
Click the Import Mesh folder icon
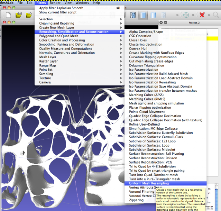pyautogui.click(x=29, y=15)
